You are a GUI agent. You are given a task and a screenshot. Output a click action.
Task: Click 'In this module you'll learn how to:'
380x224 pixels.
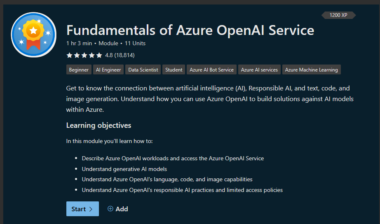coord(109,141)
